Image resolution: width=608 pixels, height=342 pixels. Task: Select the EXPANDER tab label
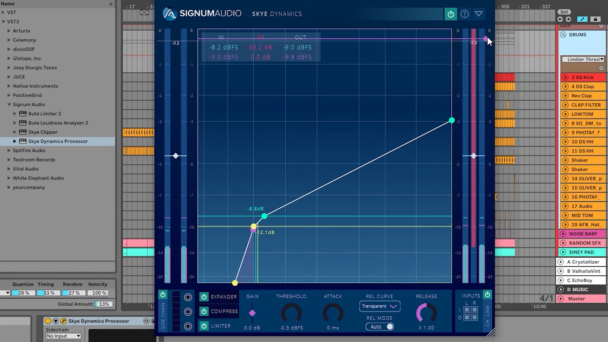tap(224, 296)
